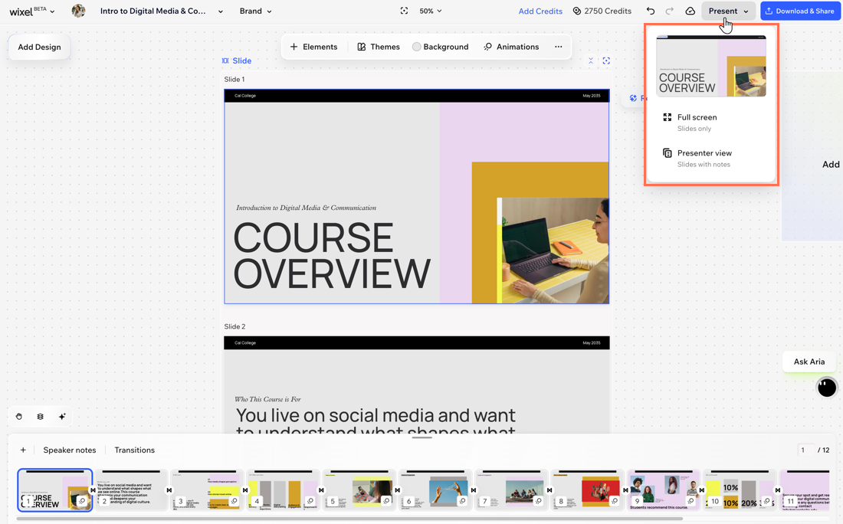843x524 pixels.
Task: Click the undo icon in the top bar
Action: pos(651,11)
